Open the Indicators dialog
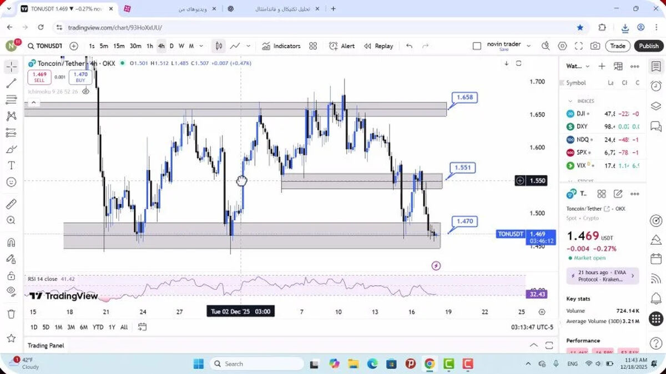666x374 pixels. pyautogui.click(x=281, y=46)
